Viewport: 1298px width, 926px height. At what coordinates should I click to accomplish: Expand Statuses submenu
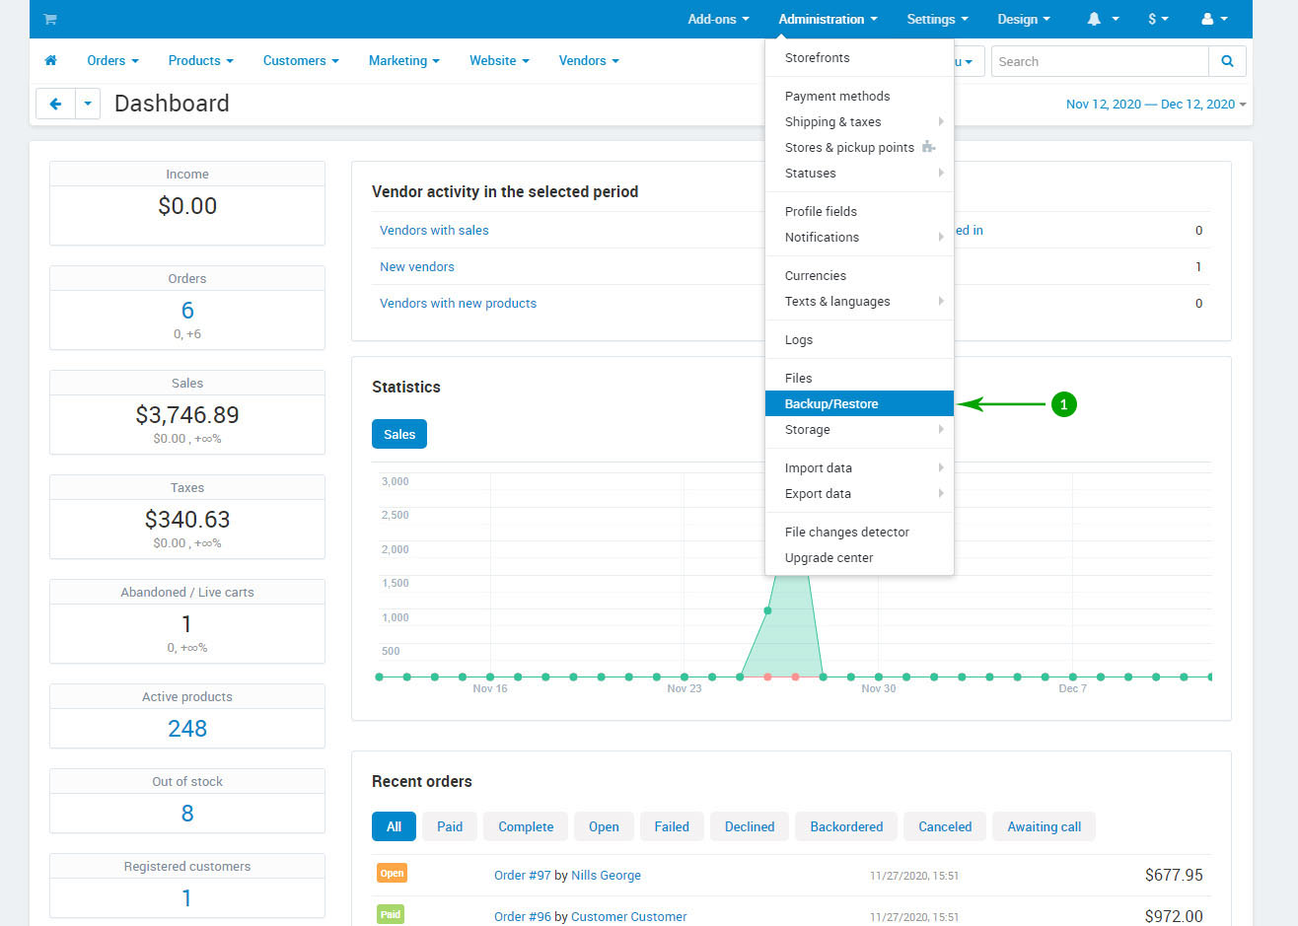tap(859, 173)
